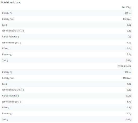Image resolution: width=138 pixels, height=123 pixels.
Task: Select the 120g Serving header
Action: 125,66
